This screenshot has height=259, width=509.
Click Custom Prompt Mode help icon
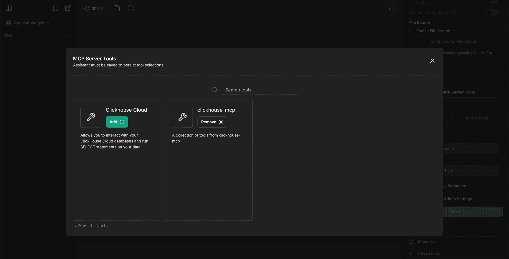point(454,12)
